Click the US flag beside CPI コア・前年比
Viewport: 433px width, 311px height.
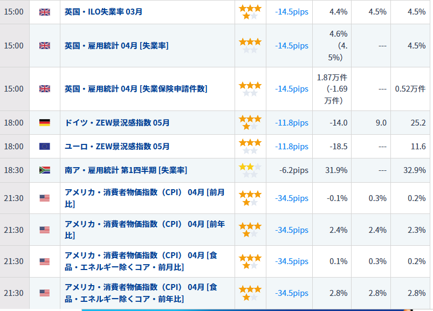point(45,293)
